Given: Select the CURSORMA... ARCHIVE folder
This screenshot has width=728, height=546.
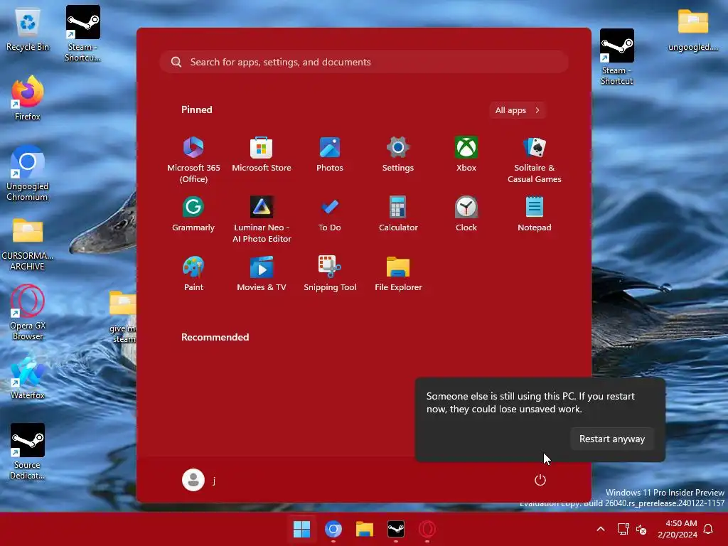Looking at the screenshot, I should tap(28, 244).
